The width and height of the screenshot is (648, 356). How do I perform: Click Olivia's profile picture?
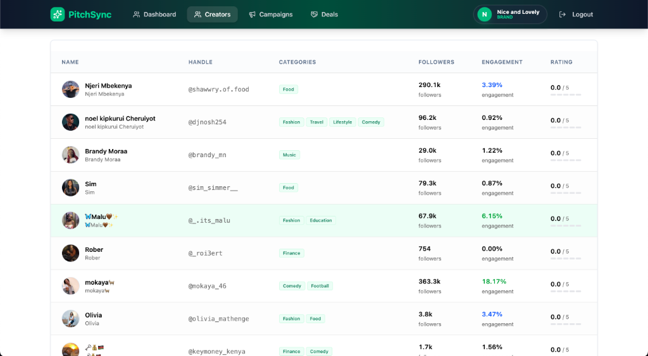click(x=71, y=319)
